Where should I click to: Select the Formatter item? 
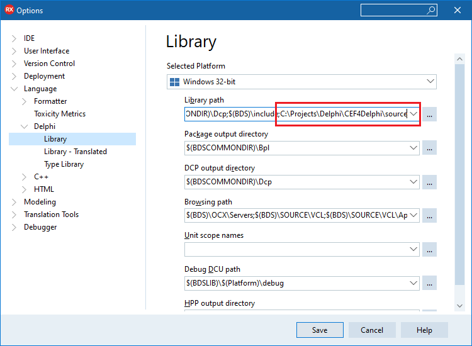pos(50,101)
